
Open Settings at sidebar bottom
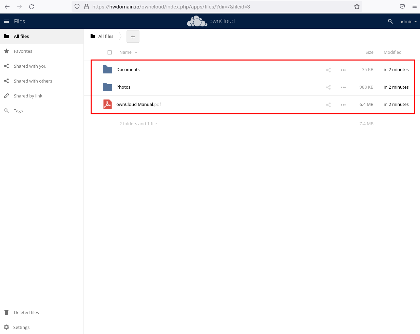(42, 327)
